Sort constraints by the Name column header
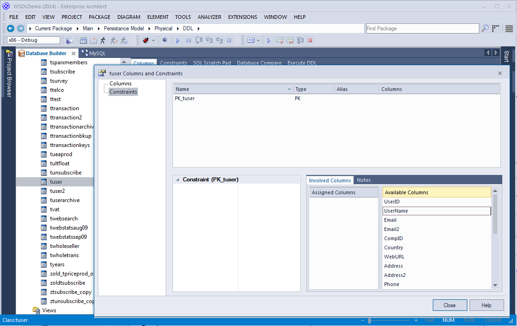Screen dimensions: 517x326 click(233, 89)
